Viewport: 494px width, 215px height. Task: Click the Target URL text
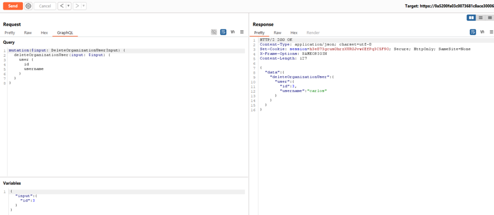tap(449, 6)
